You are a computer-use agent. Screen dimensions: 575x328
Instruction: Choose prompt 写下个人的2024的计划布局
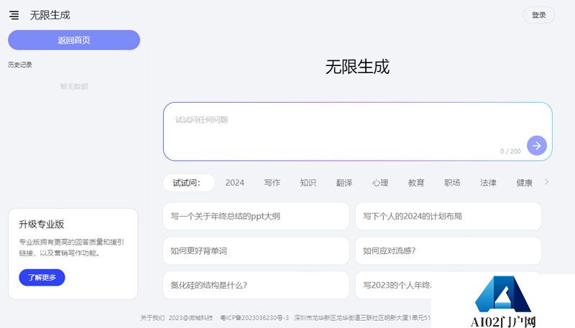tap(448, 216)
